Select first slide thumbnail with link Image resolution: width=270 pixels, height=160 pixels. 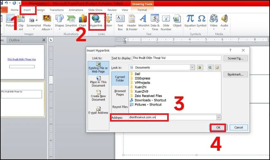click(22, 62)
